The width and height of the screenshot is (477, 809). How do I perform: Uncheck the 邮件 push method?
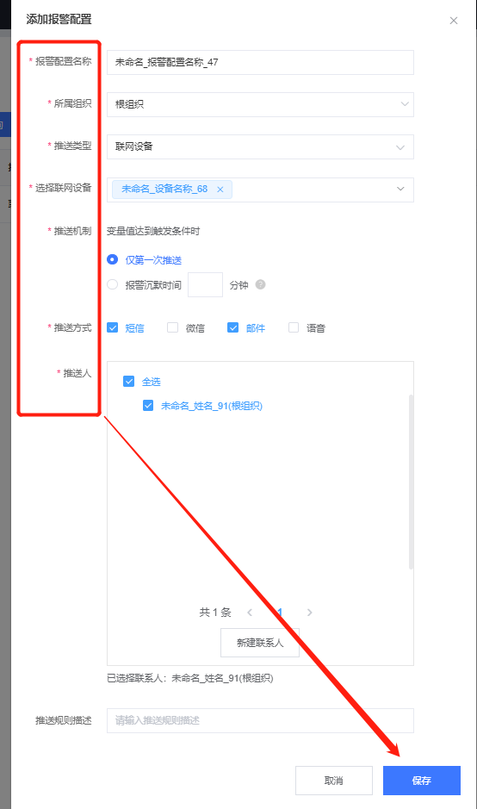coord(233,327)
